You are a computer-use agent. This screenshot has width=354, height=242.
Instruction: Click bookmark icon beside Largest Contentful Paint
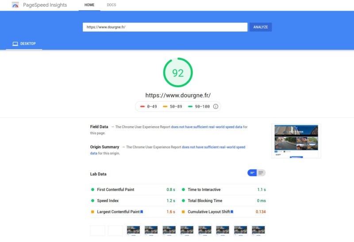(x=142, y=212)
